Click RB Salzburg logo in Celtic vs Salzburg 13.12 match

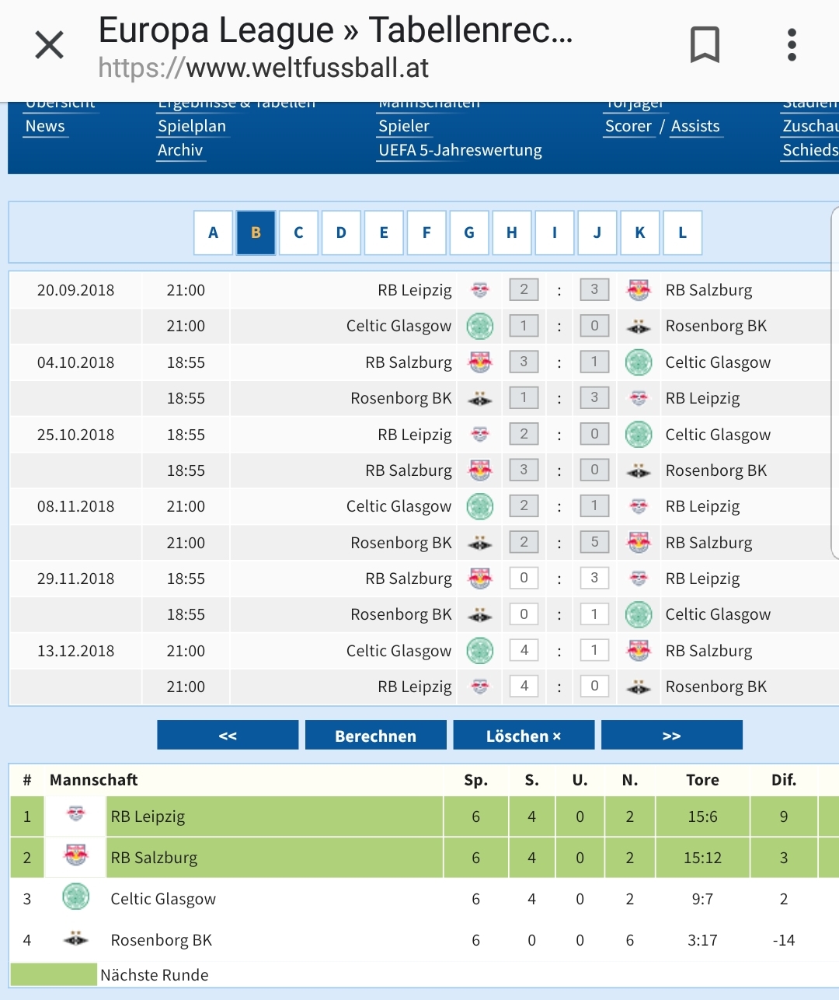click(639, 650)
